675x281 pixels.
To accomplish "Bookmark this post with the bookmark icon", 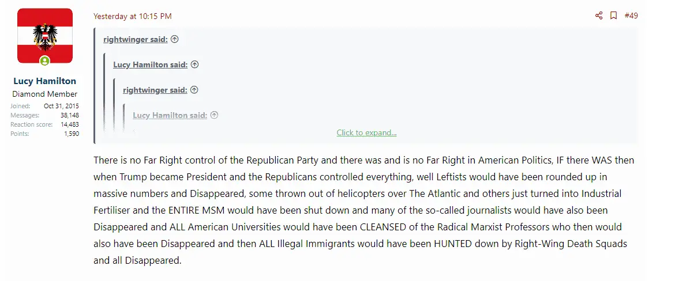I will (614, 16).
